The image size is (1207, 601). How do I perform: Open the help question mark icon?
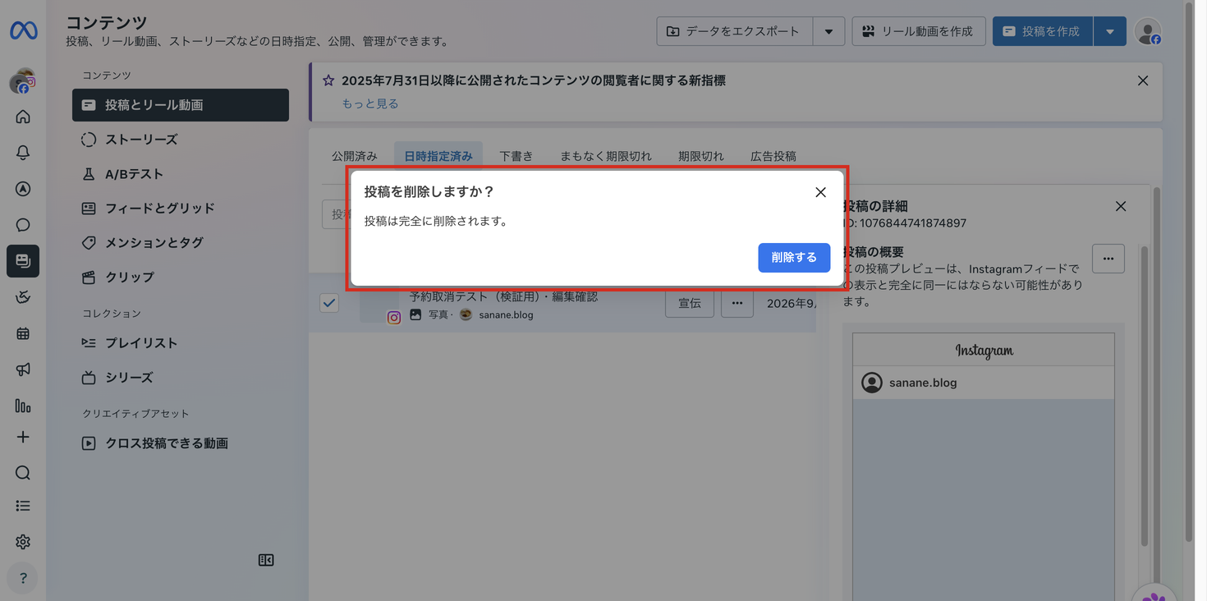click(23, 578)
